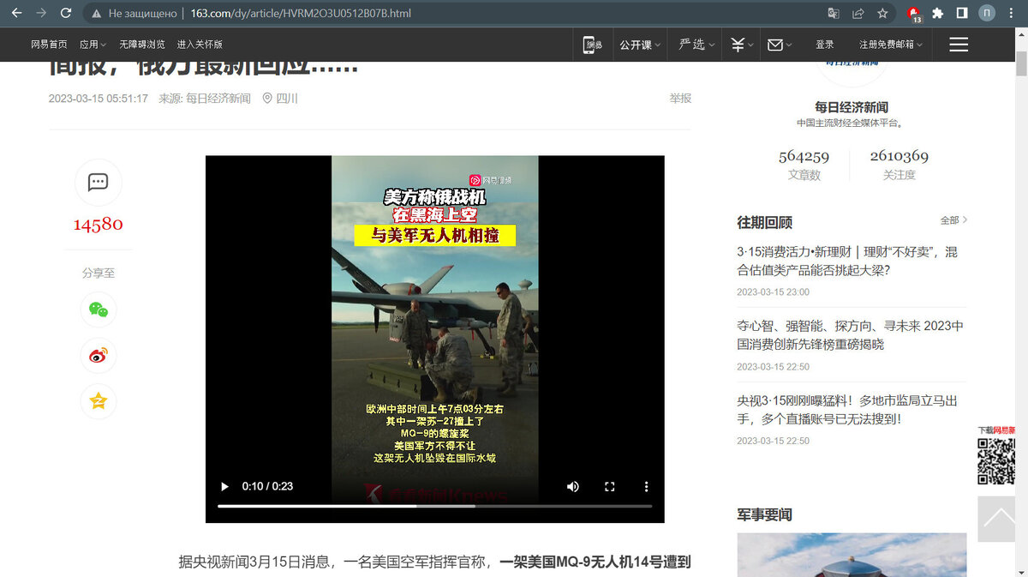Expand the 应用 dropdown in navbar

[93, 45]
